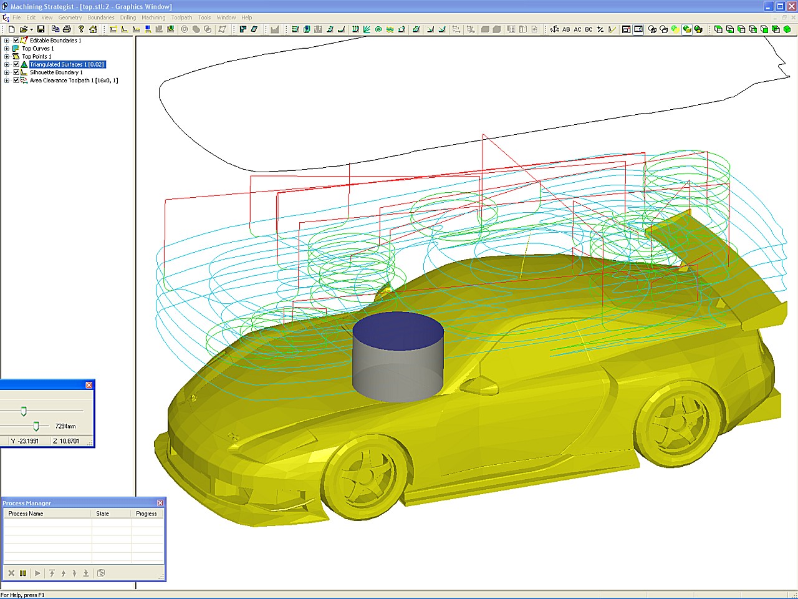The height and width of the screenshot is (599, 798).
Task: Uncheck Area Clearance Toolpath 1 checkbox
Action: click(16, 80)
